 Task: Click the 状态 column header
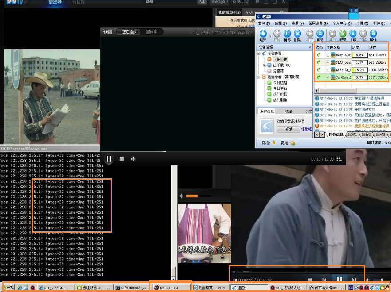[x=320, y=47]
